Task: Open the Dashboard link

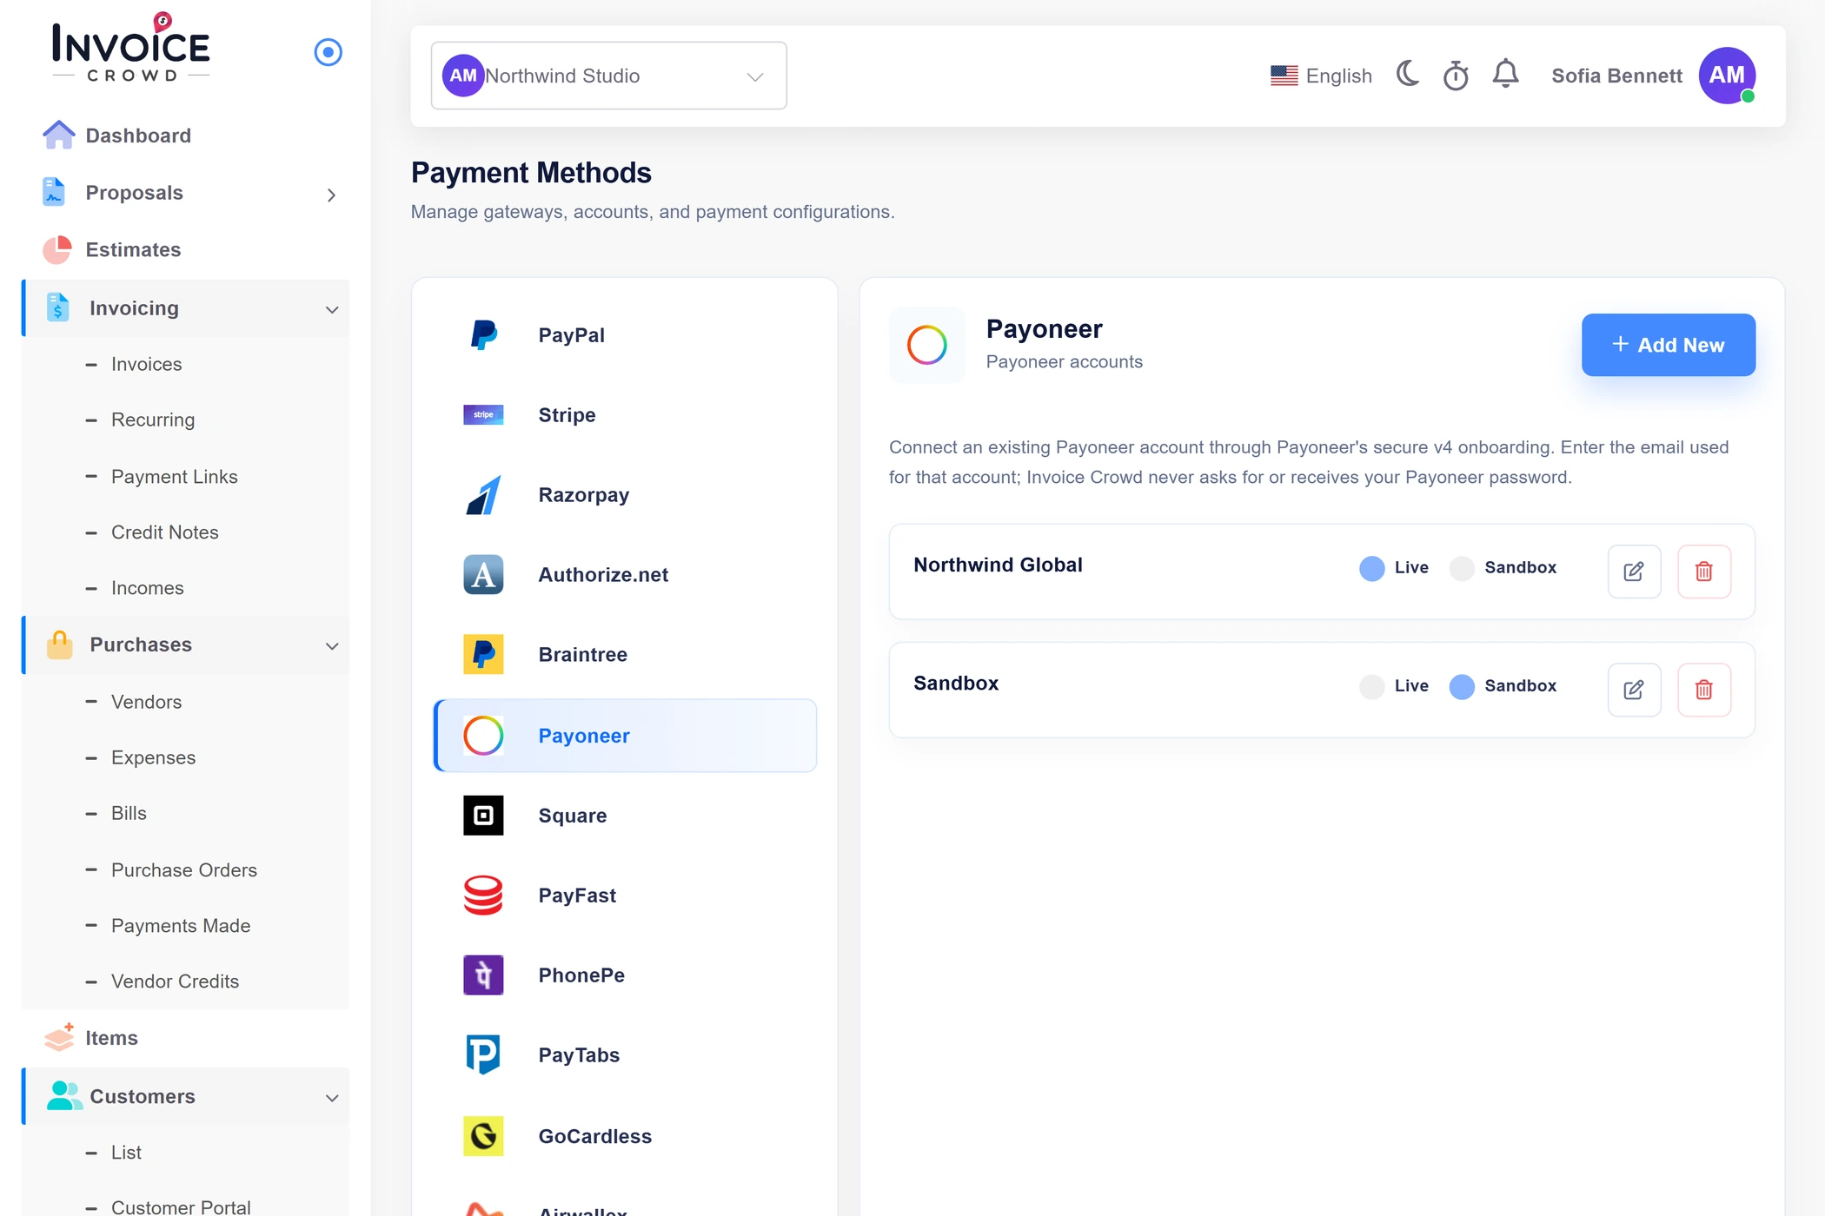Action: pos(138,135)
